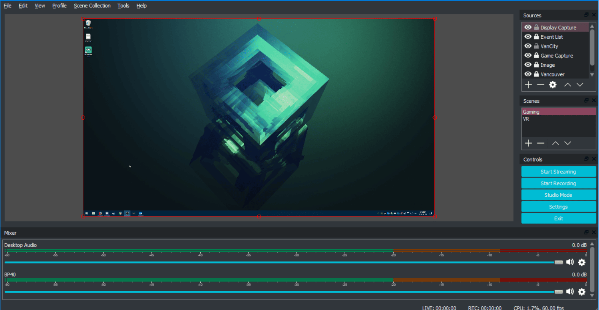Remove selected source with minus icon
The height and width of the screenshot is (310, 599).
[x=541, y=85]
